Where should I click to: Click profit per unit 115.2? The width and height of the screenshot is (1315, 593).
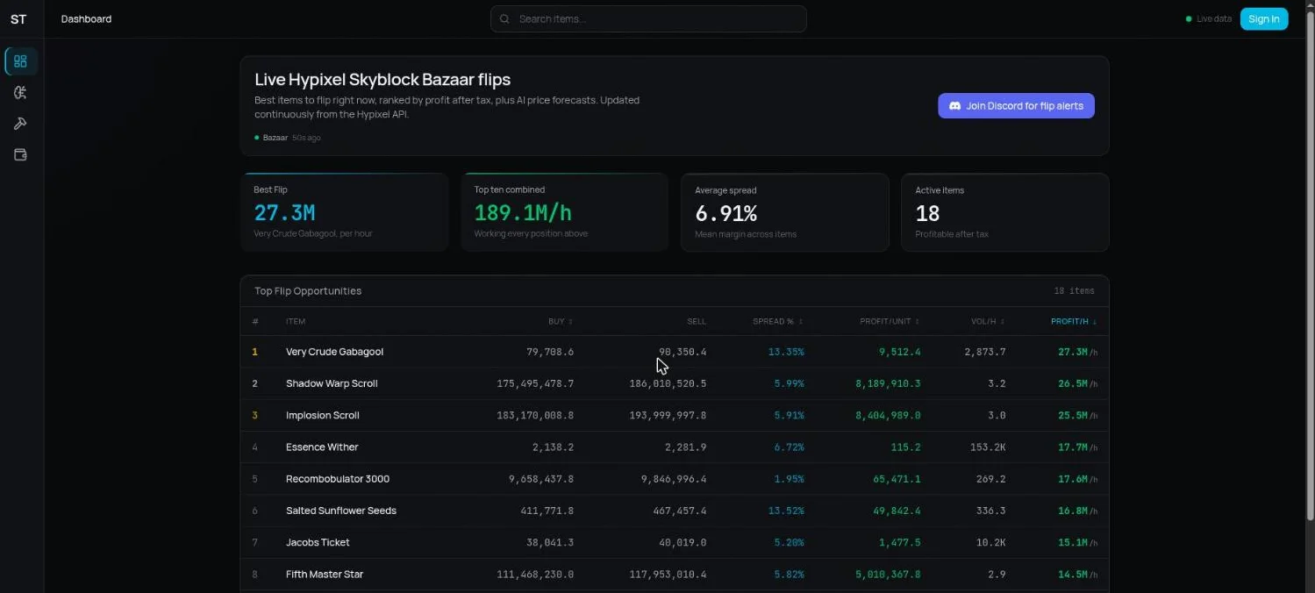pyautogui.click(x=905, y=447)
